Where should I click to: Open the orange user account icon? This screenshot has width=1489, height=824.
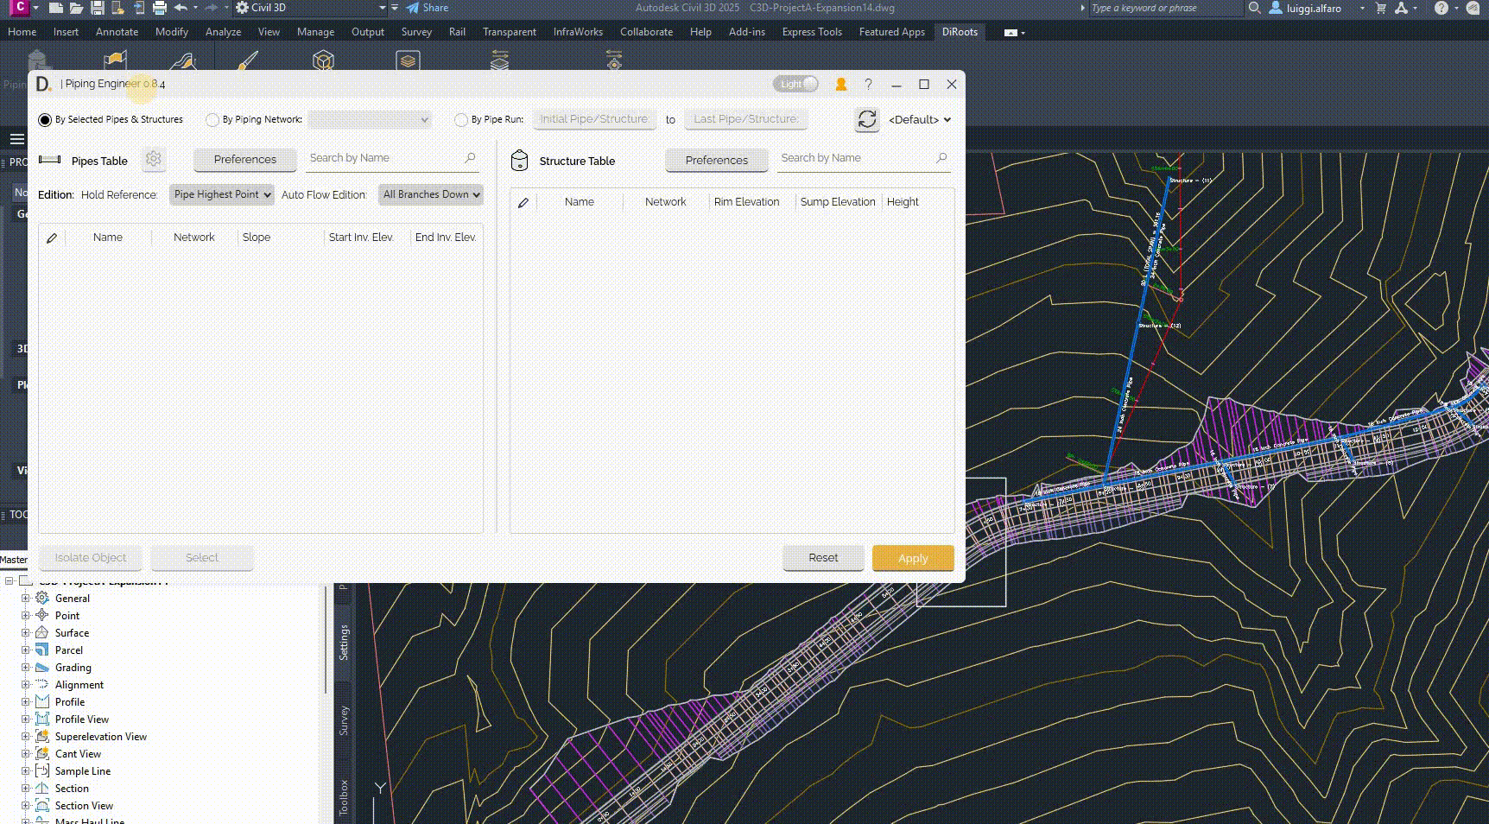(840, 84)
